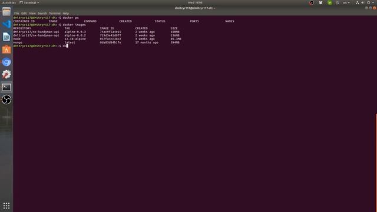Image resolution: width=377 pixels, height=212 pixels.
Task: Click size '394MB' of mongo image
Action: tap(175, 42)
